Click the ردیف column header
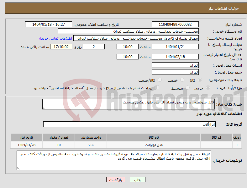The width and height of the screenshot is (247, 188). (x=237, y=137)
